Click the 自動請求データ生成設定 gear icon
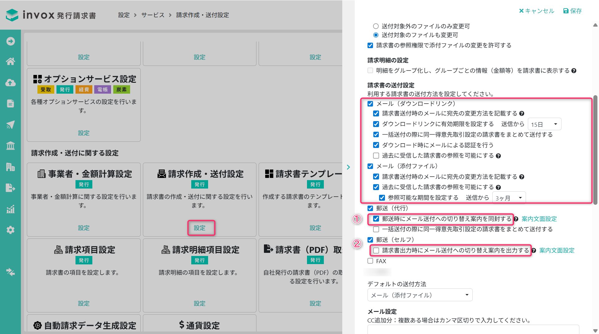The height and width of the screenshot is (334, 599). click(37, 326)
